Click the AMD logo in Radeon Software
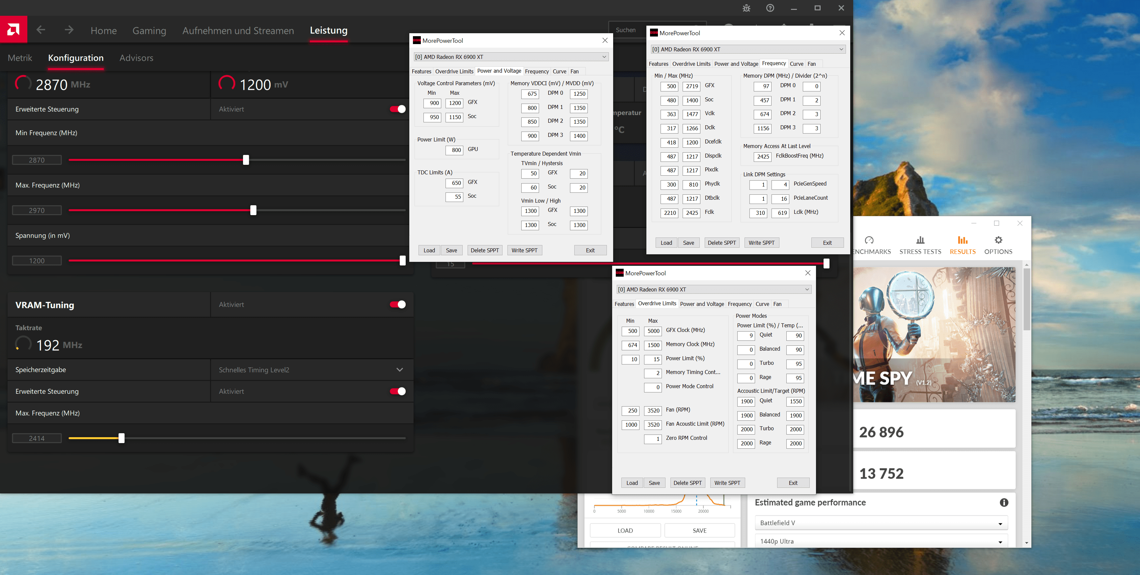Image resolution: width=1140 pixels, height=575 pixels. [x=13, y=30]
